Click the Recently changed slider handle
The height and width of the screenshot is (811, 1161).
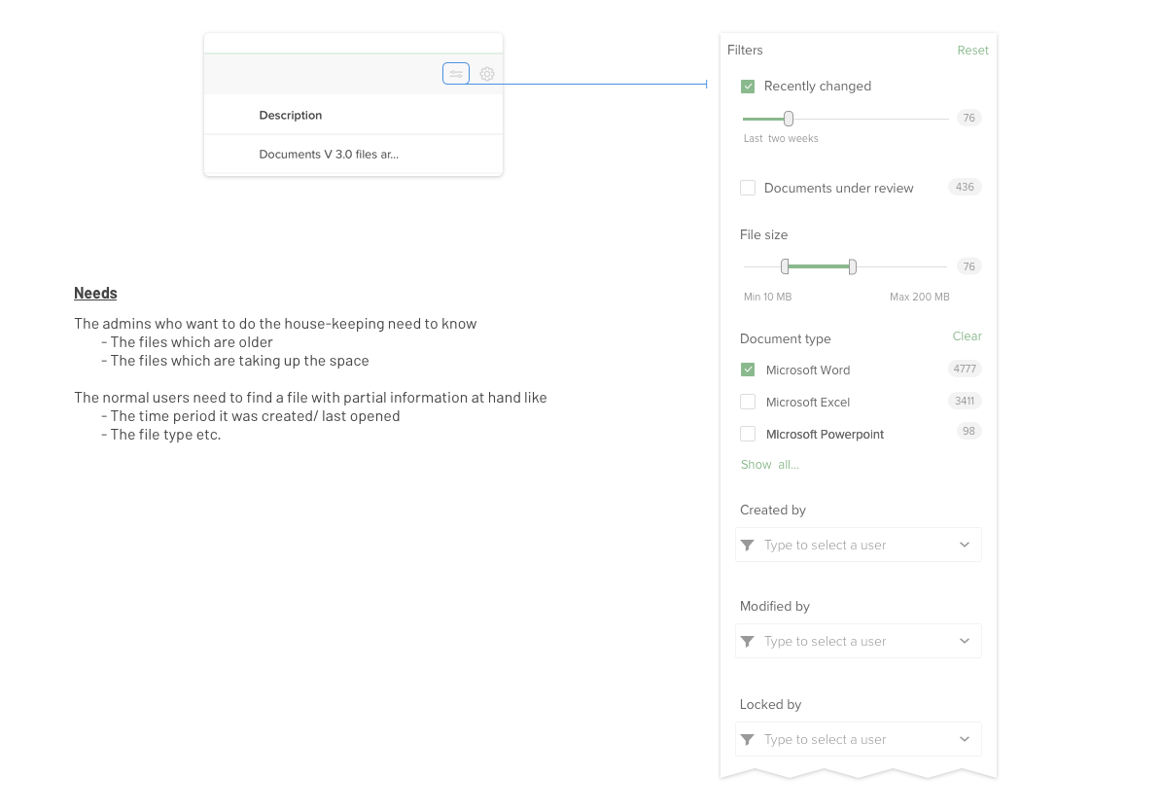pos(789,119)
